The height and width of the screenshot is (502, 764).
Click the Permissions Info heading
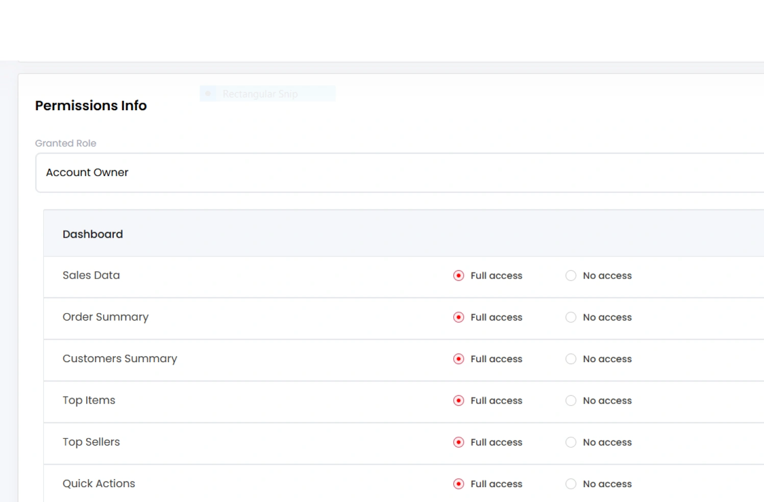(91, 106)
